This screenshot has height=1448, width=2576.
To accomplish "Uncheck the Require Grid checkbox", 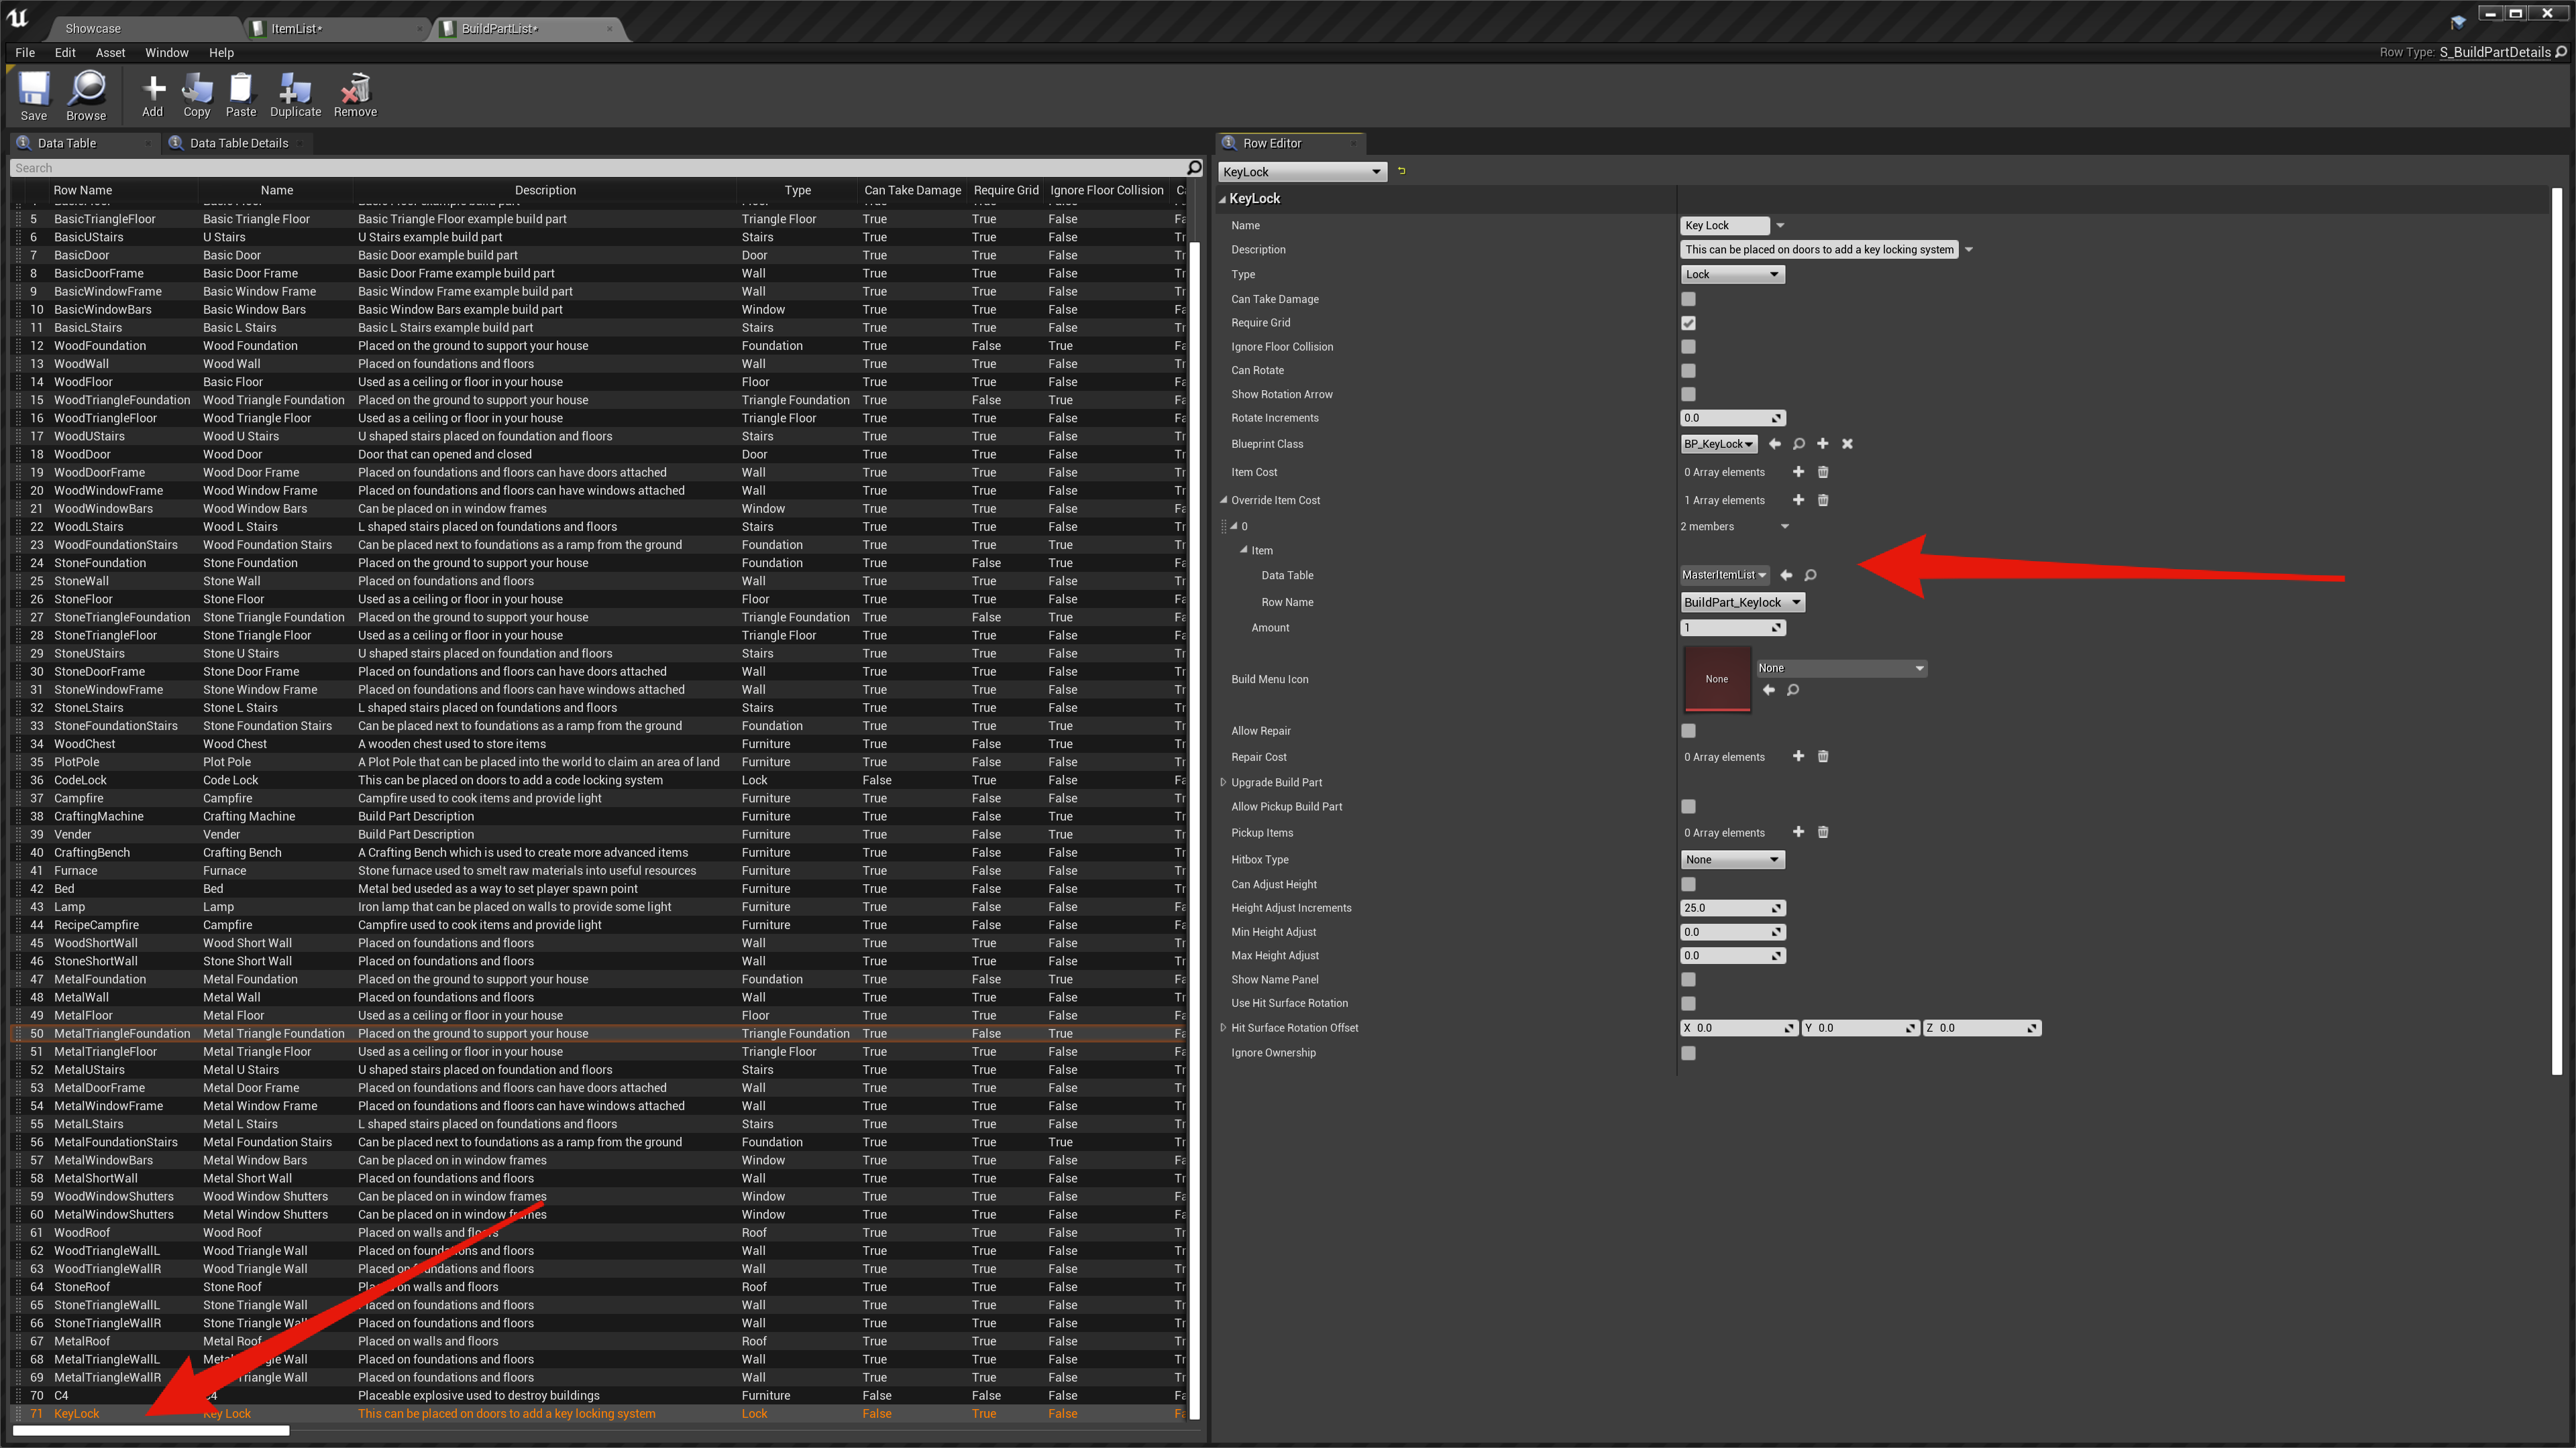I will (x=1688, y=322).
